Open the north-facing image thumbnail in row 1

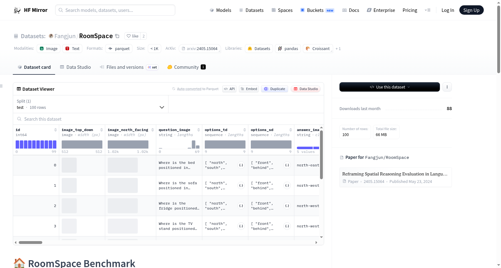pos(123,185)
